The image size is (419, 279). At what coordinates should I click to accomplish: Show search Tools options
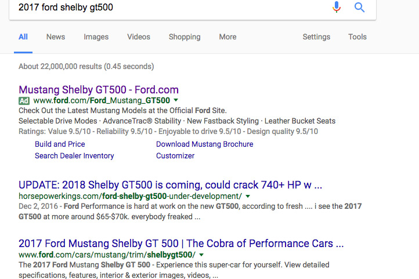coord(357,37)
